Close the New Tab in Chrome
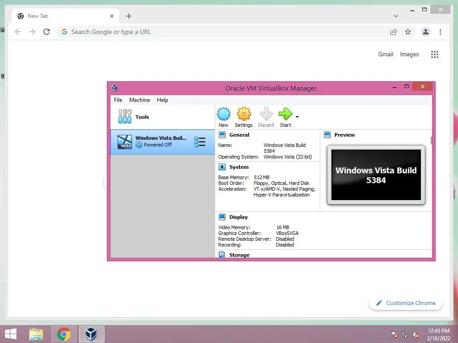The image size is (458, 343). tap(111, 16)
